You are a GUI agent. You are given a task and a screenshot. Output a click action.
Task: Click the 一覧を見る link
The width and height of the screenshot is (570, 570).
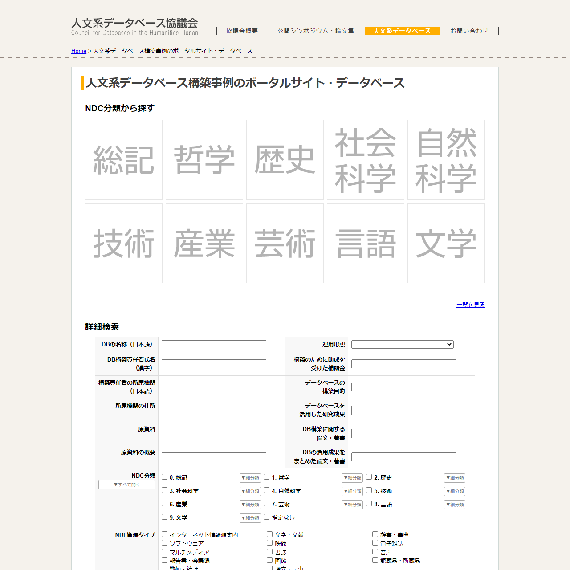coord(471,305)
